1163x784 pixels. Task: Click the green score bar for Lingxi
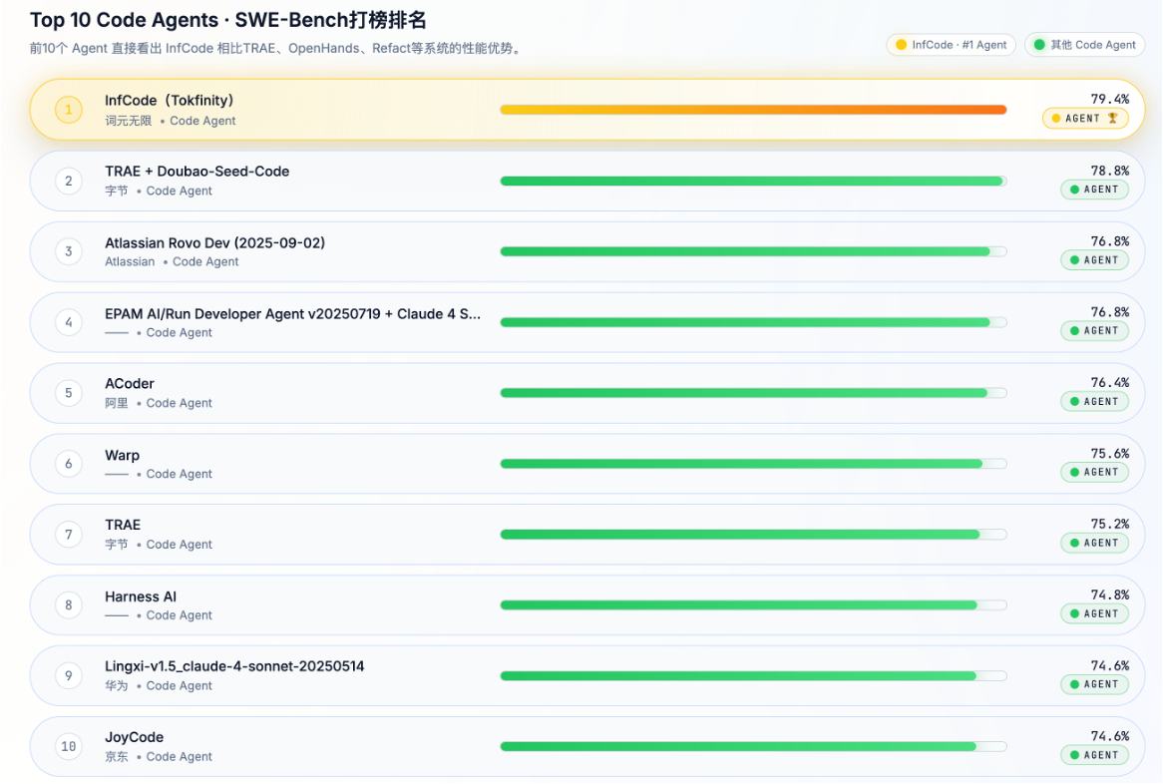[x=738, y=675]
